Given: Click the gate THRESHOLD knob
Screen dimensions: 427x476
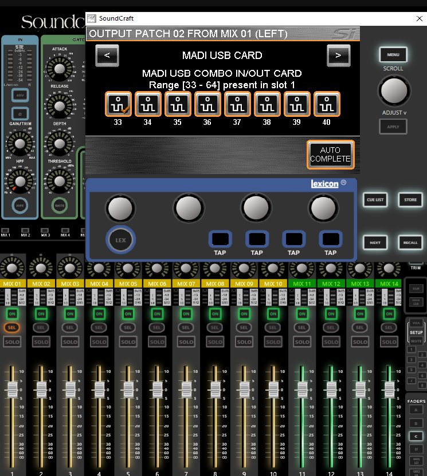Looking at the screenshot, I should pos(60,181).
